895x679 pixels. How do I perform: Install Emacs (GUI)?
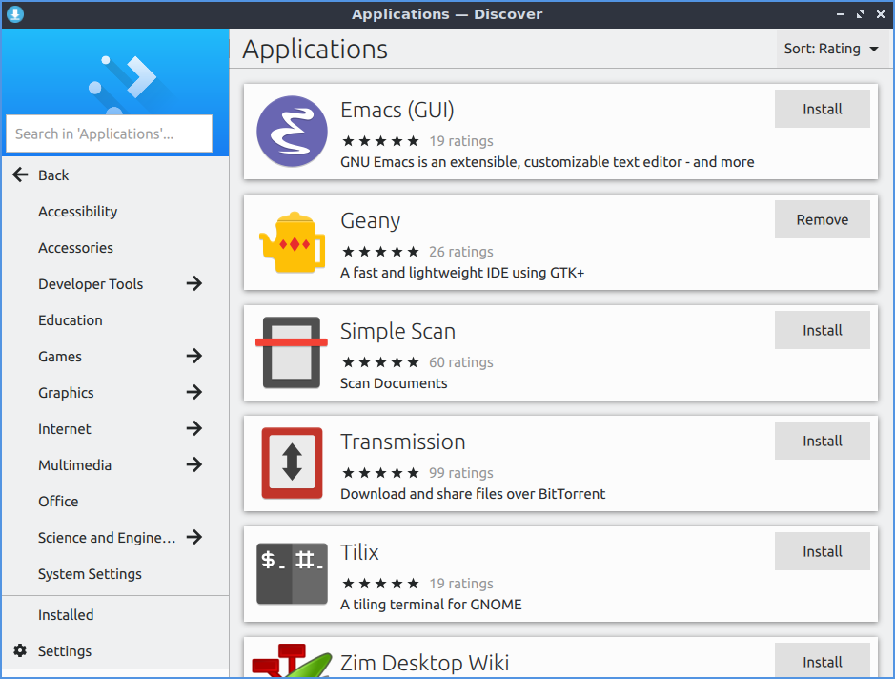coord(822,109)
